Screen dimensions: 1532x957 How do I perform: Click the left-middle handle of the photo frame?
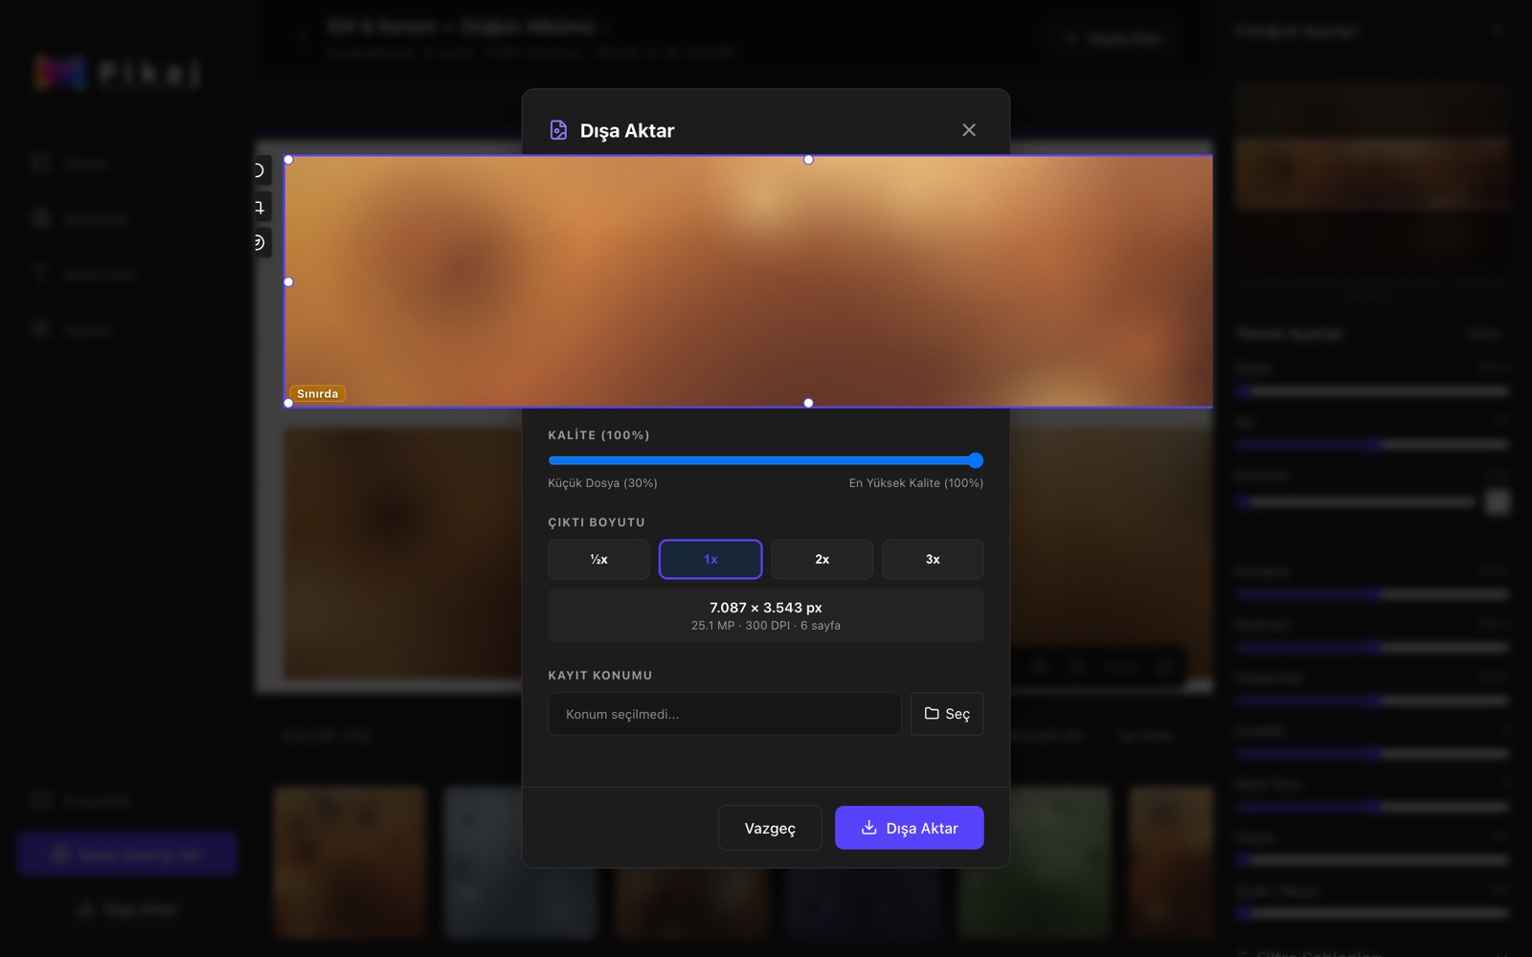(288, 281)
